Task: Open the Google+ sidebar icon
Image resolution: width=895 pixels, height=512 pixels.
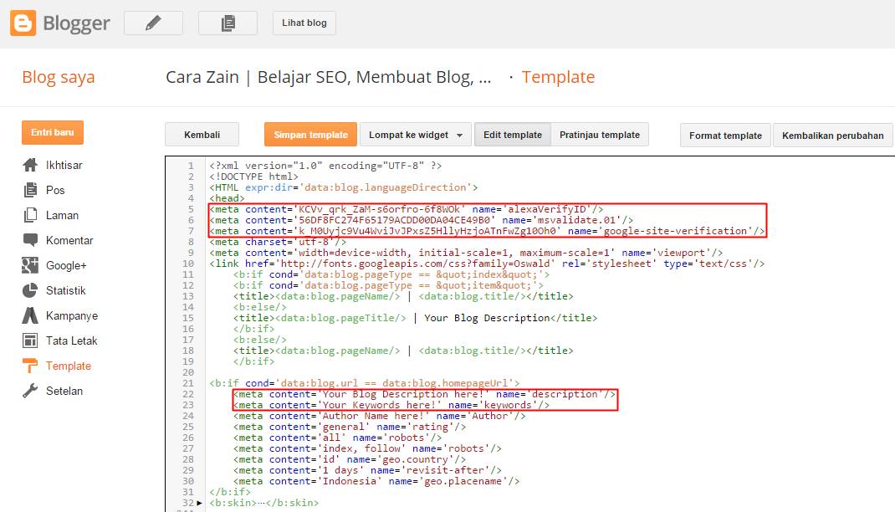Action: pos(29,265)
